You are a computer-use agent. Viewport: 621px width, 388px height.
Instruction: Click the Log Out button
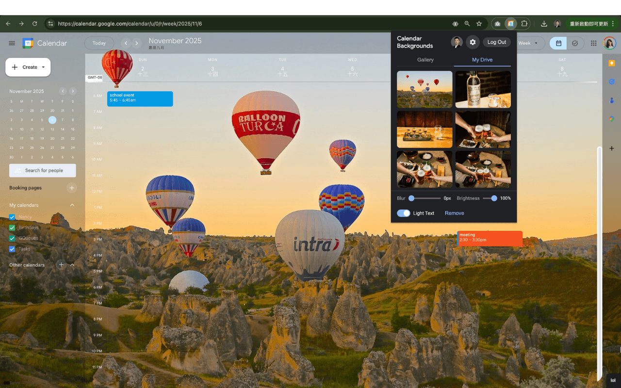tap(496, 42)
